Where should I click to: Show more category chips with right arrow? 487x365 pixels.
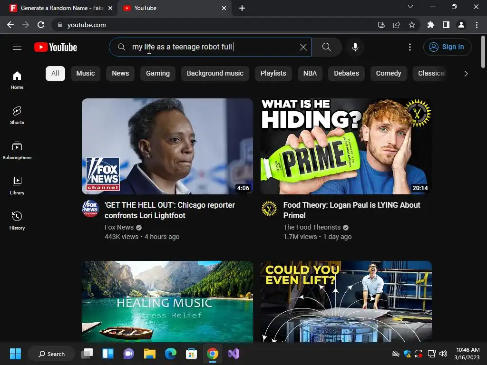click(466, 74)
